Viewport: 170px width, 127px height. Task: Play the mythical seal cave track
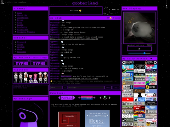139,49
